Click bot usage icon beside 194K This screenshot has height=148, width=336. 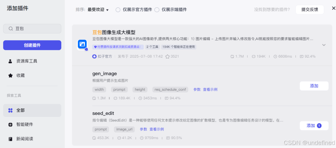point(254,57)
